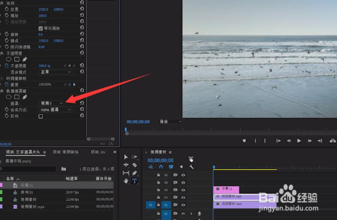Click the folder icon beside project search
Screen dimensions: 337x220
(x=63, y=169)
